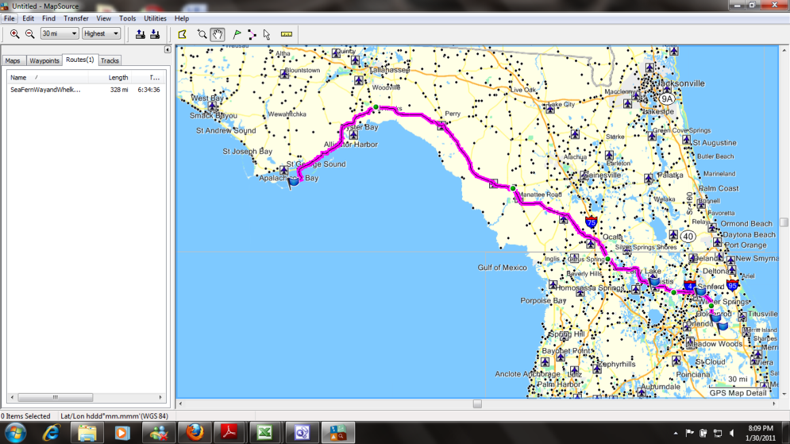Open Firefox from the Windows taskbar
This screenshot has height=444, width=790.
tap(195, 432)
